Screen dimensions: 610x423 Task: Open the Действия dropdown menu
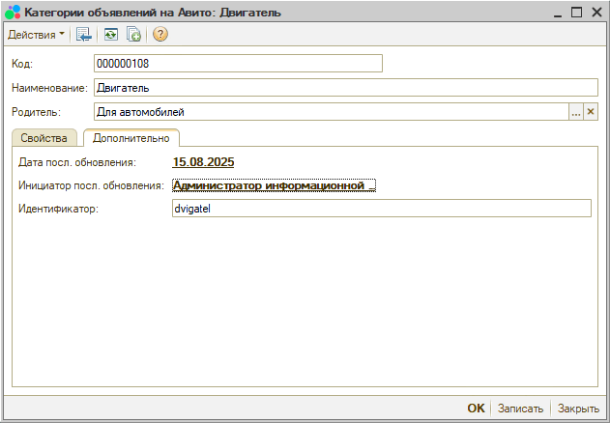(x=37, y=35)
